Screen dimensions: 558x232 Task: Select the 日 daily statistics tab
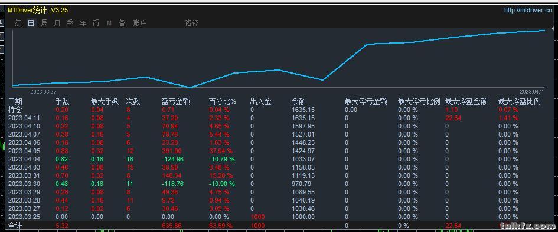[x=31, y=24]
